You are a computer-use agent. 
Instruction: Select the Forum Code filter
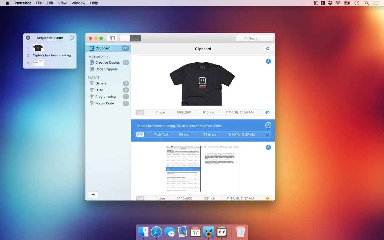tap(105, 103)
